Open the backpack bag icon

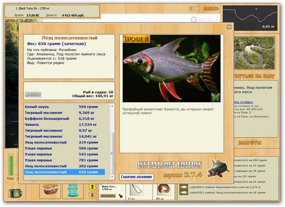point(15,193)
